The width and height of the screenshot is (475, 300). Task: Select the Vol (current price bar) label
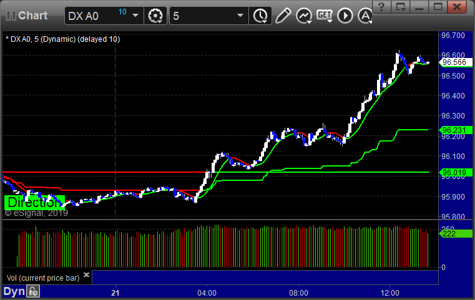tap(43, 278)
